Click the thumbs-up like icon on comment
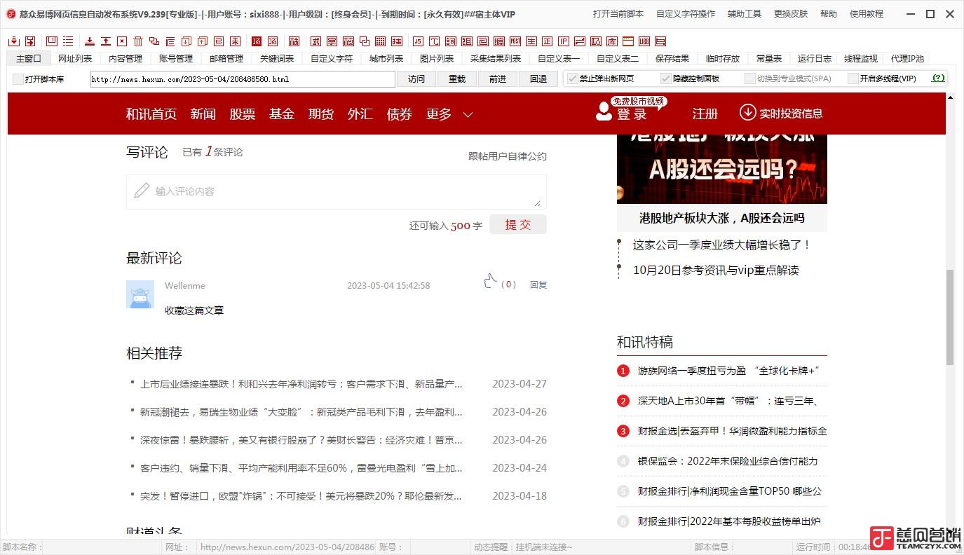This screenshot has height=555, width=964. [x=491, y=281]
